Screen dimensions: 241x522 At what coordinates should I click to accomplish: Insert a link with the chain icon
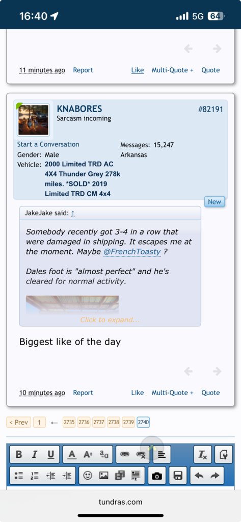click(x=124, y=454)
